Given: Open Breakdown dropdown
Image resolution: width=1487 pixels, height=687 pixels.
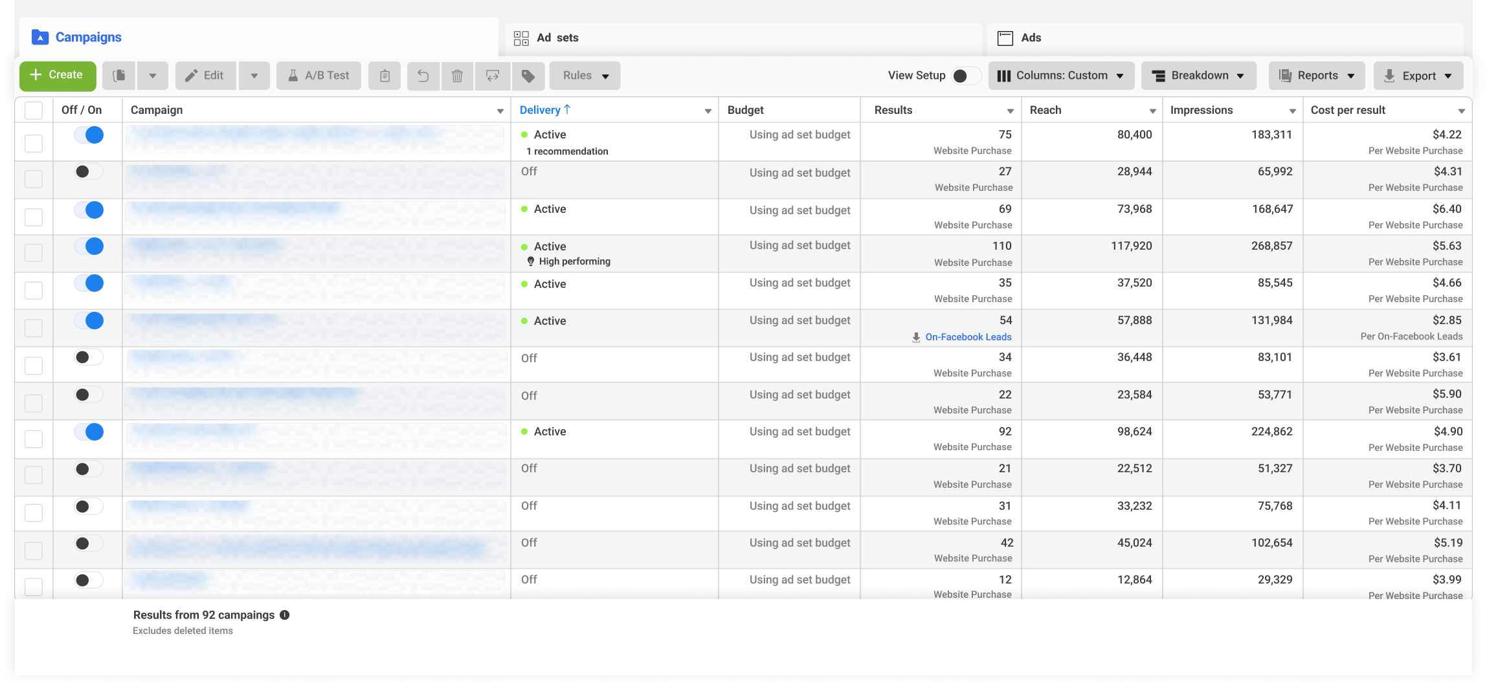Looking at the screenshot, I should click(x=1198, y=76).
